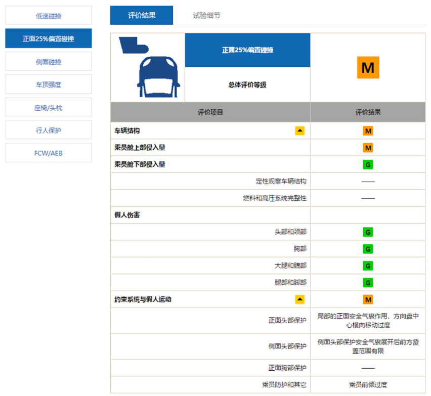Click the 腿部和脚部 row label
Screen dimensions: 431x396
[290, 282]
